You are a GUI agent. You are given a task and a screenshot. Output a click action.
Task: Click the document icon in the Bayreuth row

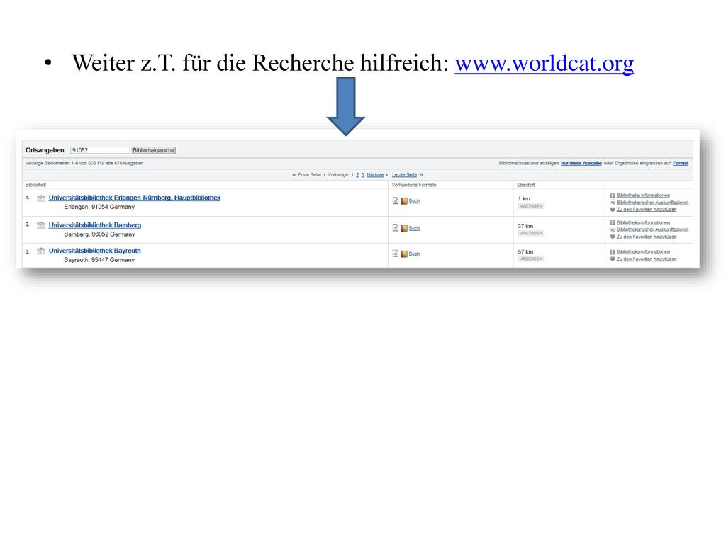(396, 254)
